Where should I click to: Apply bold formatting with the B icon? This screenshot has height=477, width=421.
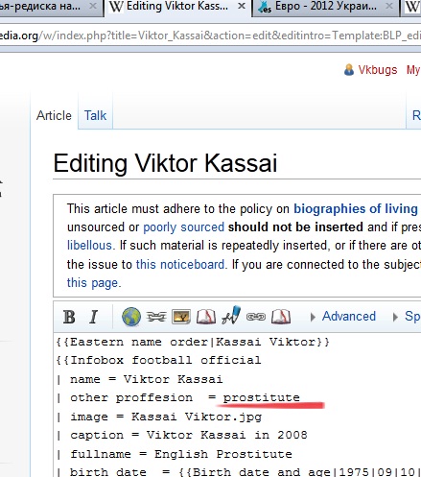[x=69, y=317]
